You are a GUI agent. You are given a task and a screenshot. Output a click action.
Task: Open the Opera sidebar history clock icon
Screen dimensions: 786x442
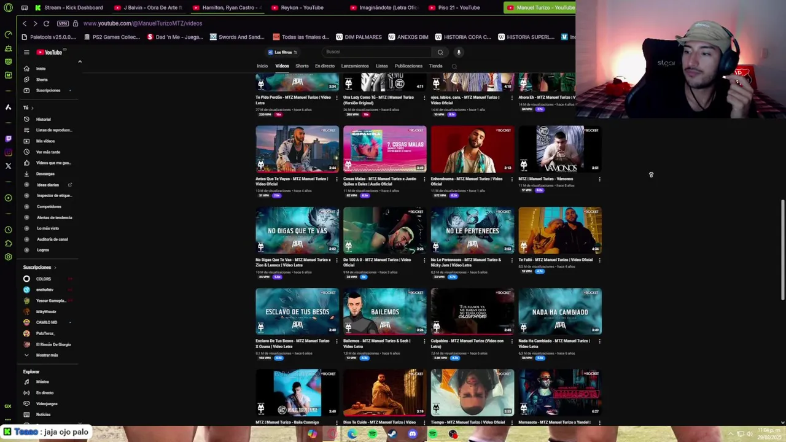pyautogui.click(x=8, y=230)
